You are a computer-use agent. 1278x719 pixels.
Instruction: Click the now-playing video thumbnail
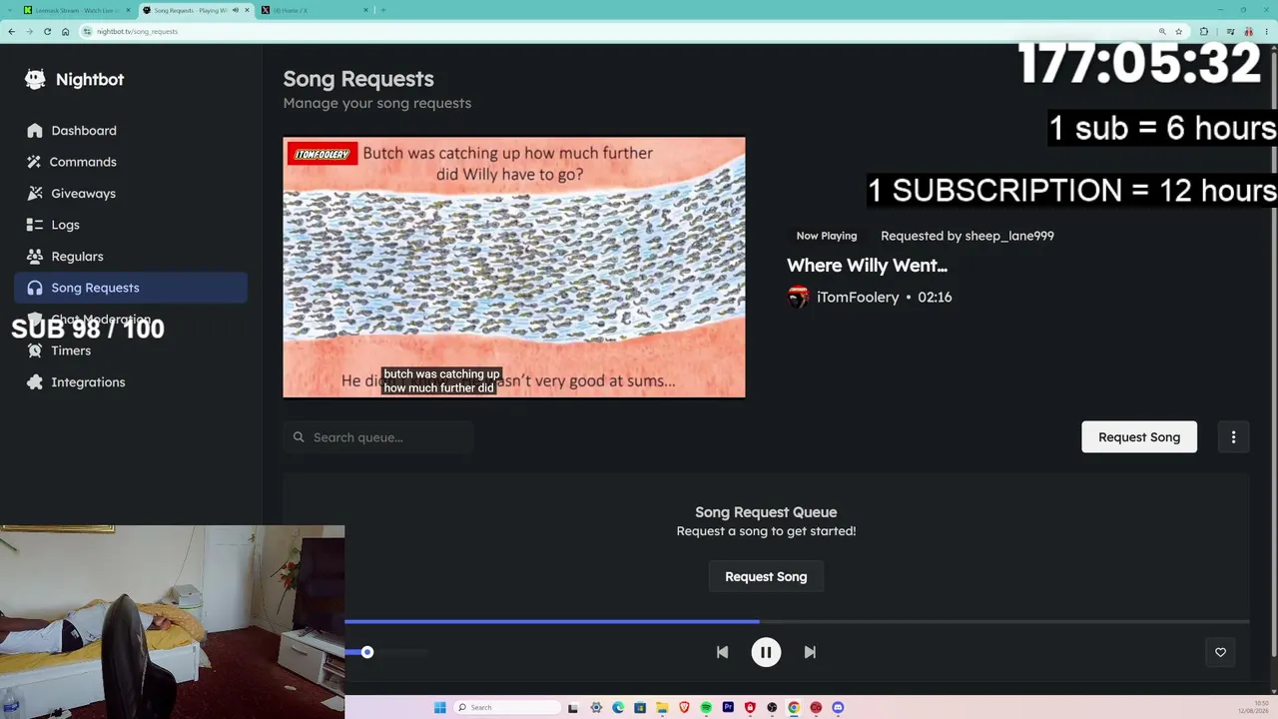tap(514, 268)
